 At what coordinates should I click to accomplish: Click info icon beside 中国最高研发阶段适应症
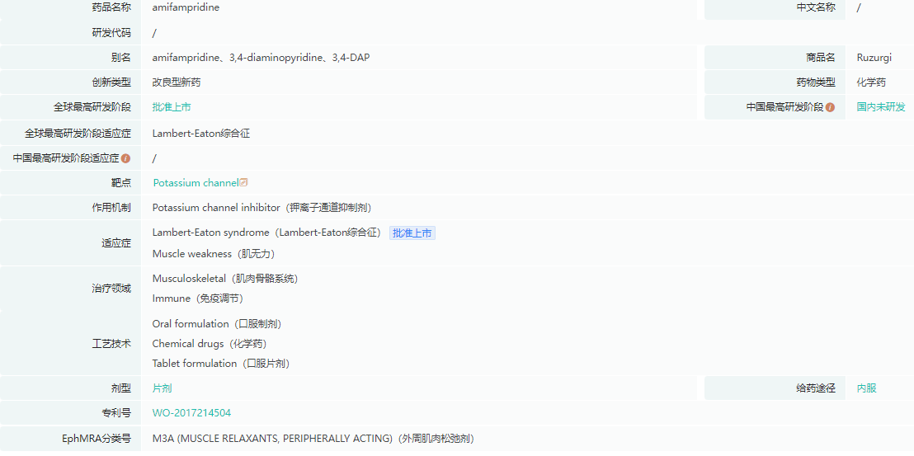126,158
